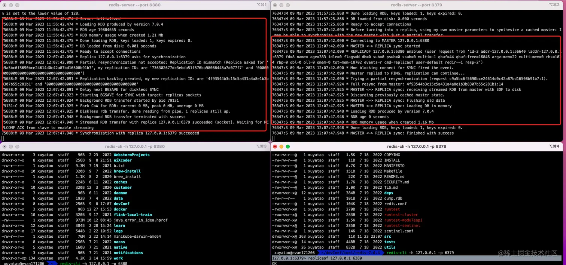Select the 'redis-cli -h 127.0.0.1 -p 6380' pane title
The height and width of the screenshot is (265, 566).
pyautogui.click(x=135, y=147)
